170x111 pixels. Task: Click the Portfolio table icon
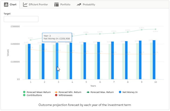tap(56, 5)
